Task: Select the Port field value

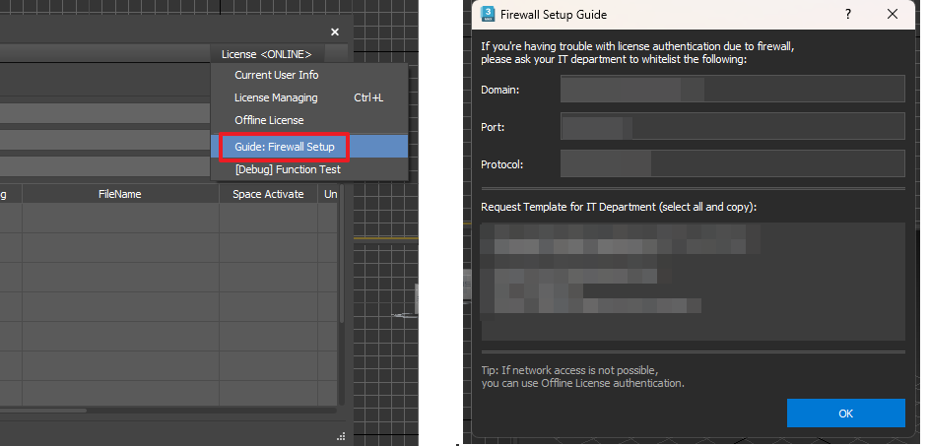Action: click(732, 126)
